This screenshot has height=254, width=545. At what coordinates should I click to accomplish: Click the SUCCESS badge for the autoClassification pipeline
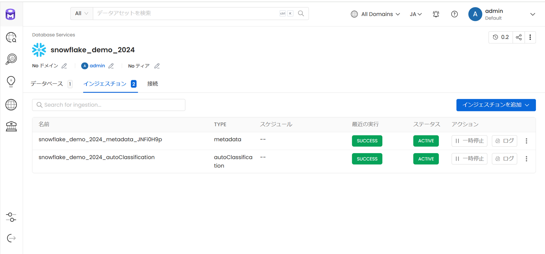[367, 159]
